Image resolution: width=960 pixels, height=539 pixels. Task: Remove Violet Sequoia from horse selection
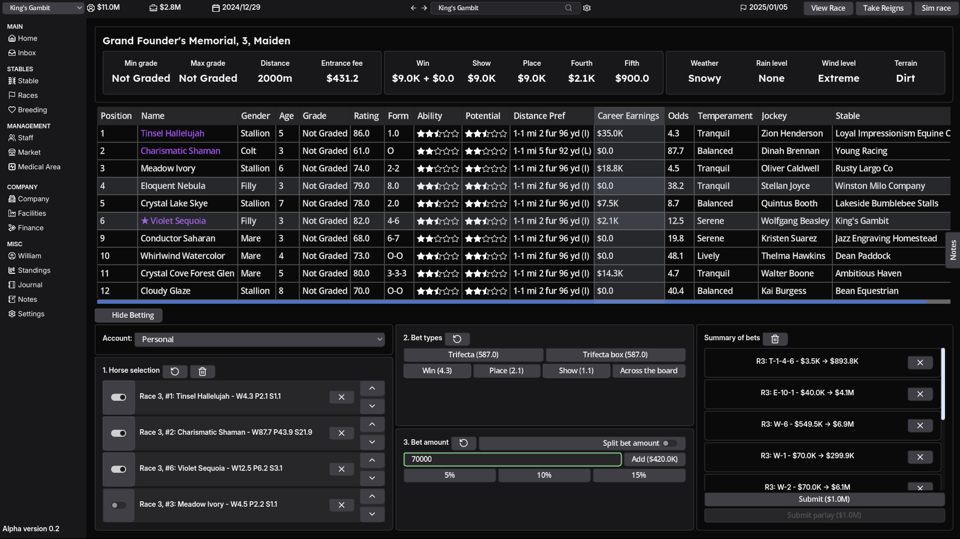(341, 469)
